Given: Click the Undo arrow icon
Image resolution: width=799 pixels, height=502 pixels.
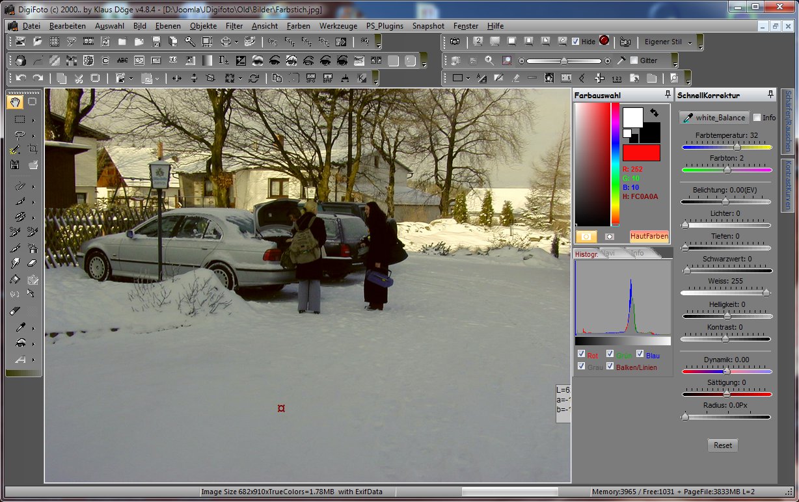Looking at the screenshot, I should coord(21,78).
